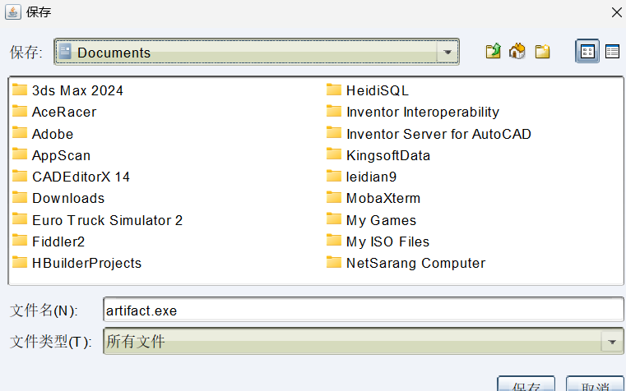The height and width of the screenshot is (391, 626).
Task: Jump to the home directory
Action: [517, 52]
